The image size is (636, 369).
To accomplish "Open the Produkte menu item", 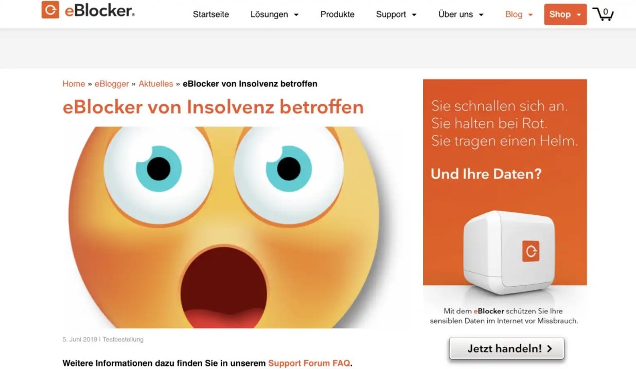I will [338, 14].
